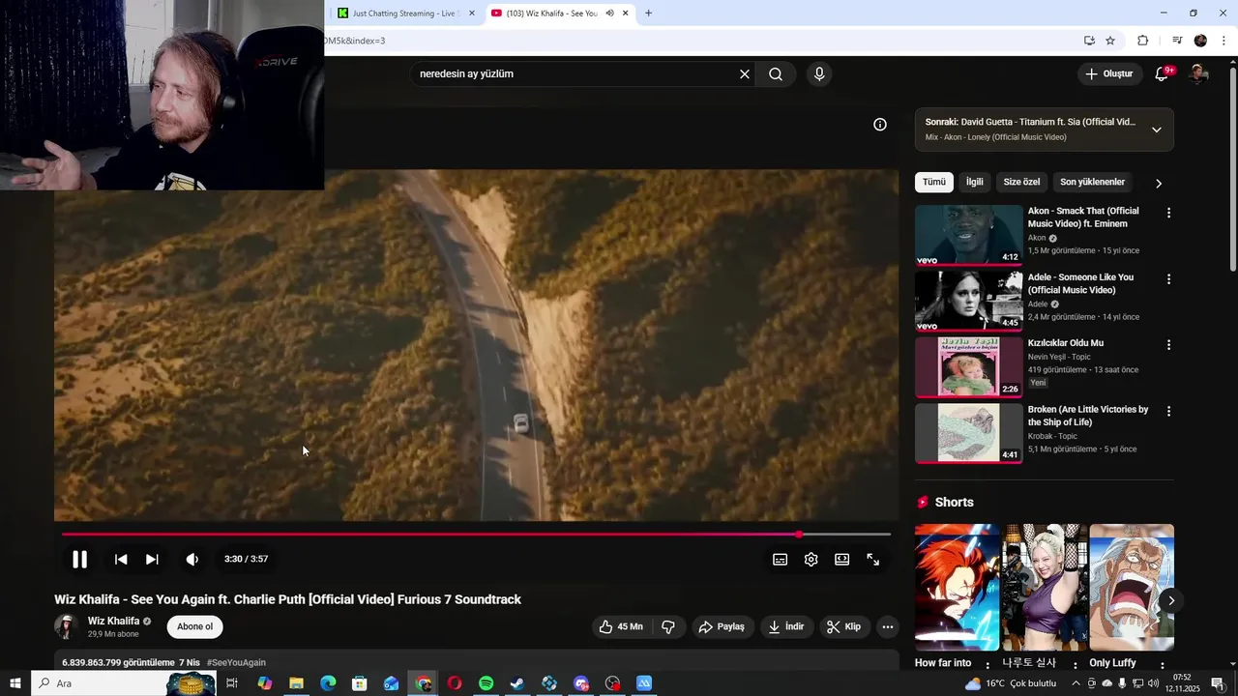
Task: Open options for Kızılcıklar Oldu Mu
Action: point(1168,345)
